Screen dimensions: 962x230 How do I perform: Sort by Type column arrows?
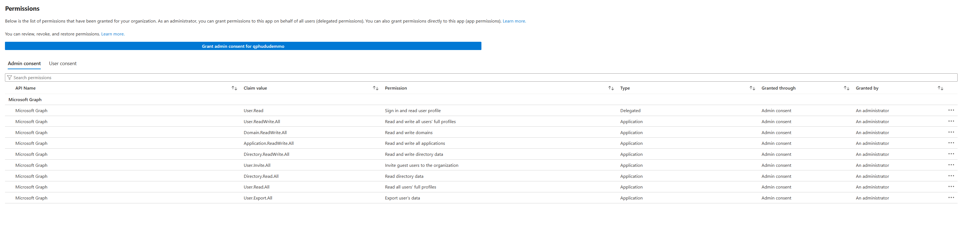pos(752,88)
